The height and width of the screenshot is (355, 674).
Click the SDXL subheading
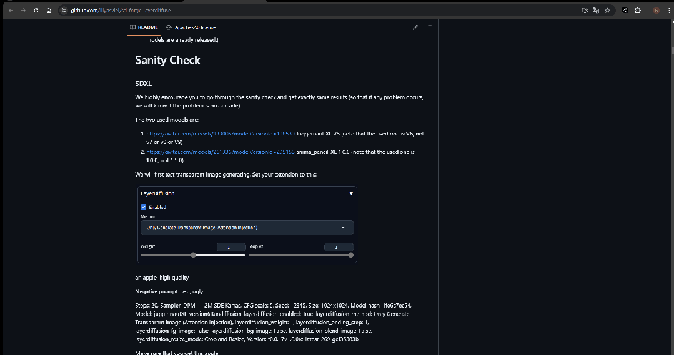pos(143,84)
